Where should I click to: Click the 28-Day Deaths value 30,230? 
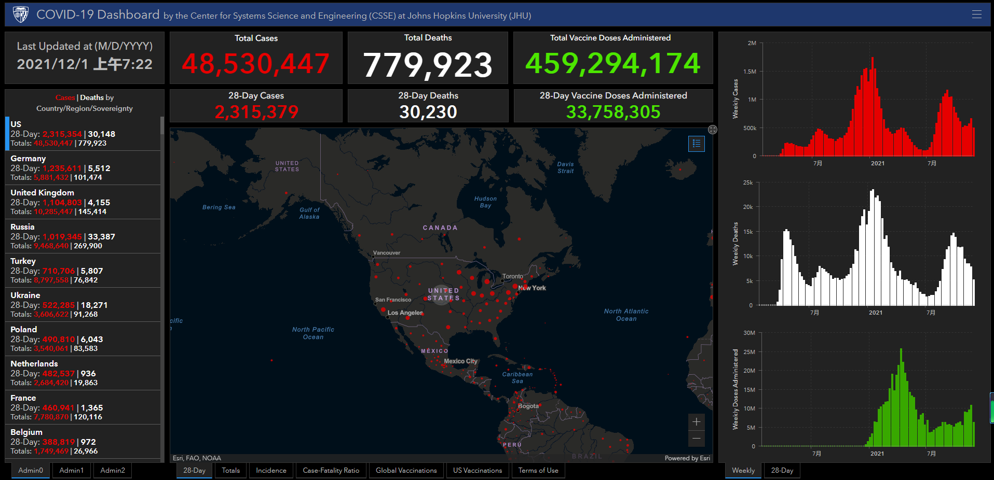(x=428, y=112)
